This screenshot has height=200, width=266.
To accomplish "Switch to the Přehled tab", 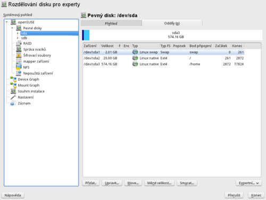I will click(x=111, y=23).
